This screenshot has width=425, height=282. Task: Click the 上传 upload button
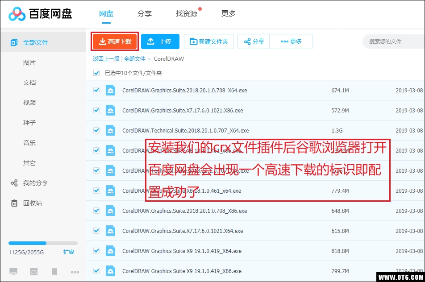pyautogui.click(x=160, y=41)
